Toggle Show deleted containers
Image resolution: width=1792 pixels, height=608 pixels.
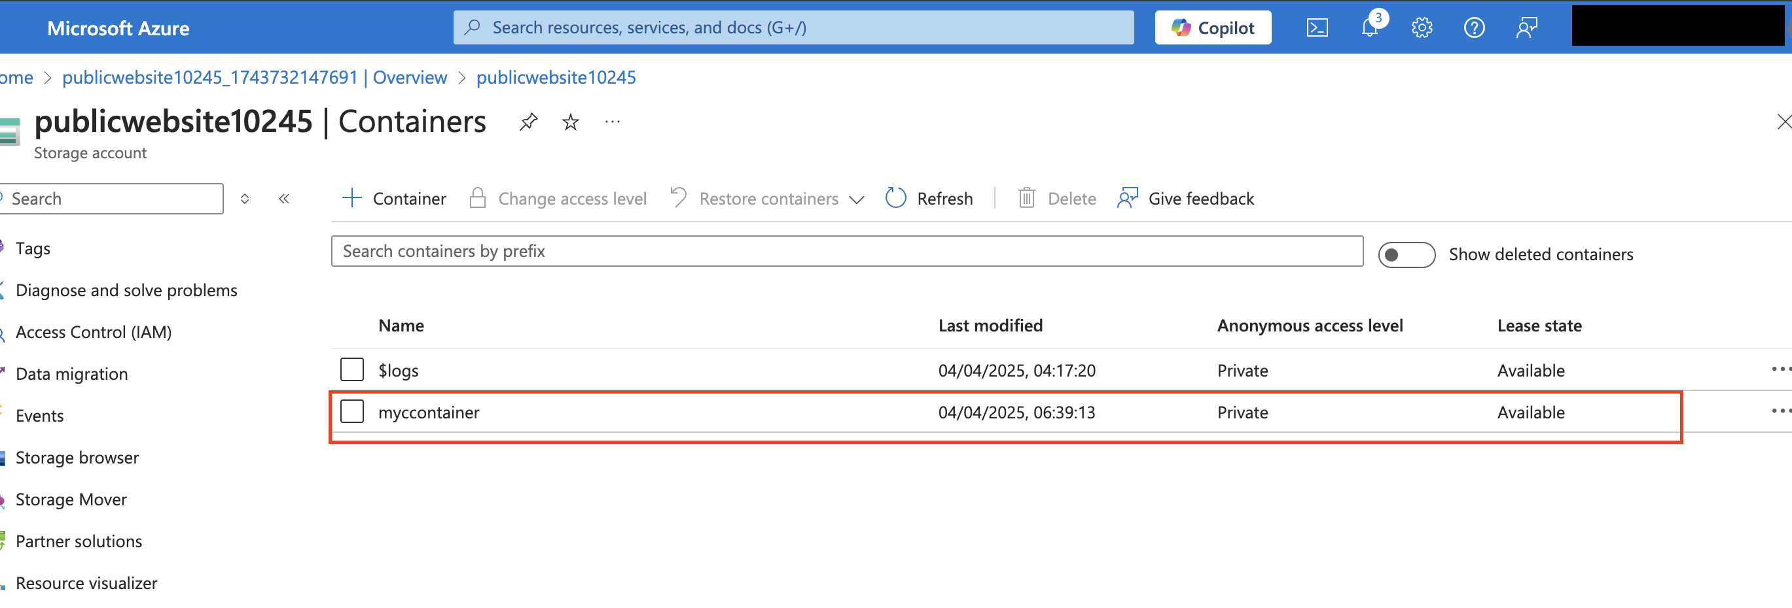point(1406,255)
